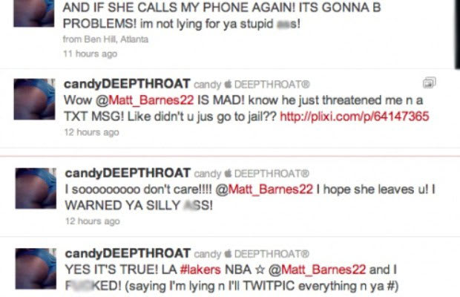Image resolution: width=460 pixels, height=297 pixels.
Task: Open the plixi.com/p/64147365 photo link
Action: pyautogui.click(x=355, y=117)
